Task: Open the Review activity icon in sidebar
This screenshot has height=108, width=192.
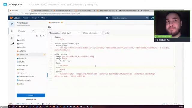Action: coord(11,38)
